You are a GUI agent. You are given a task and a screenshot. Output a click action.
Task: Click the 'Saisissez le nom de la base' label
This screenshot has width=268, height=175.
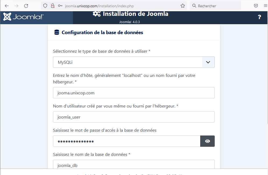point(91,155)
